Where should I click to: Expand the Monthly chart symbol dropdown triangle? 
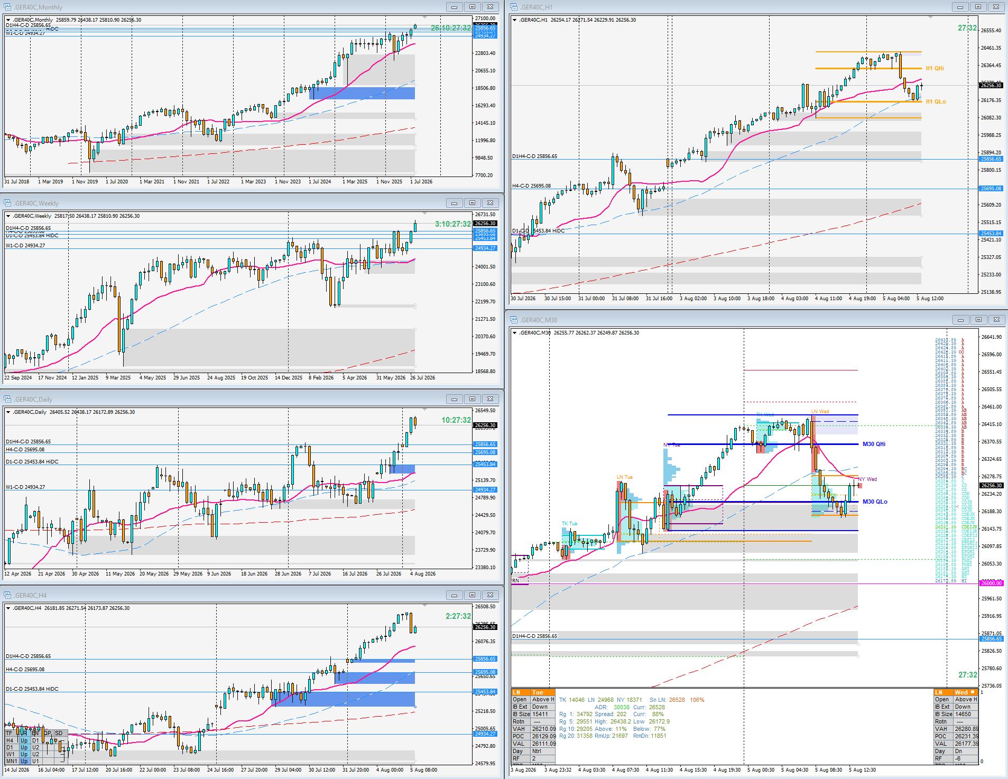[x=8, y=20]
